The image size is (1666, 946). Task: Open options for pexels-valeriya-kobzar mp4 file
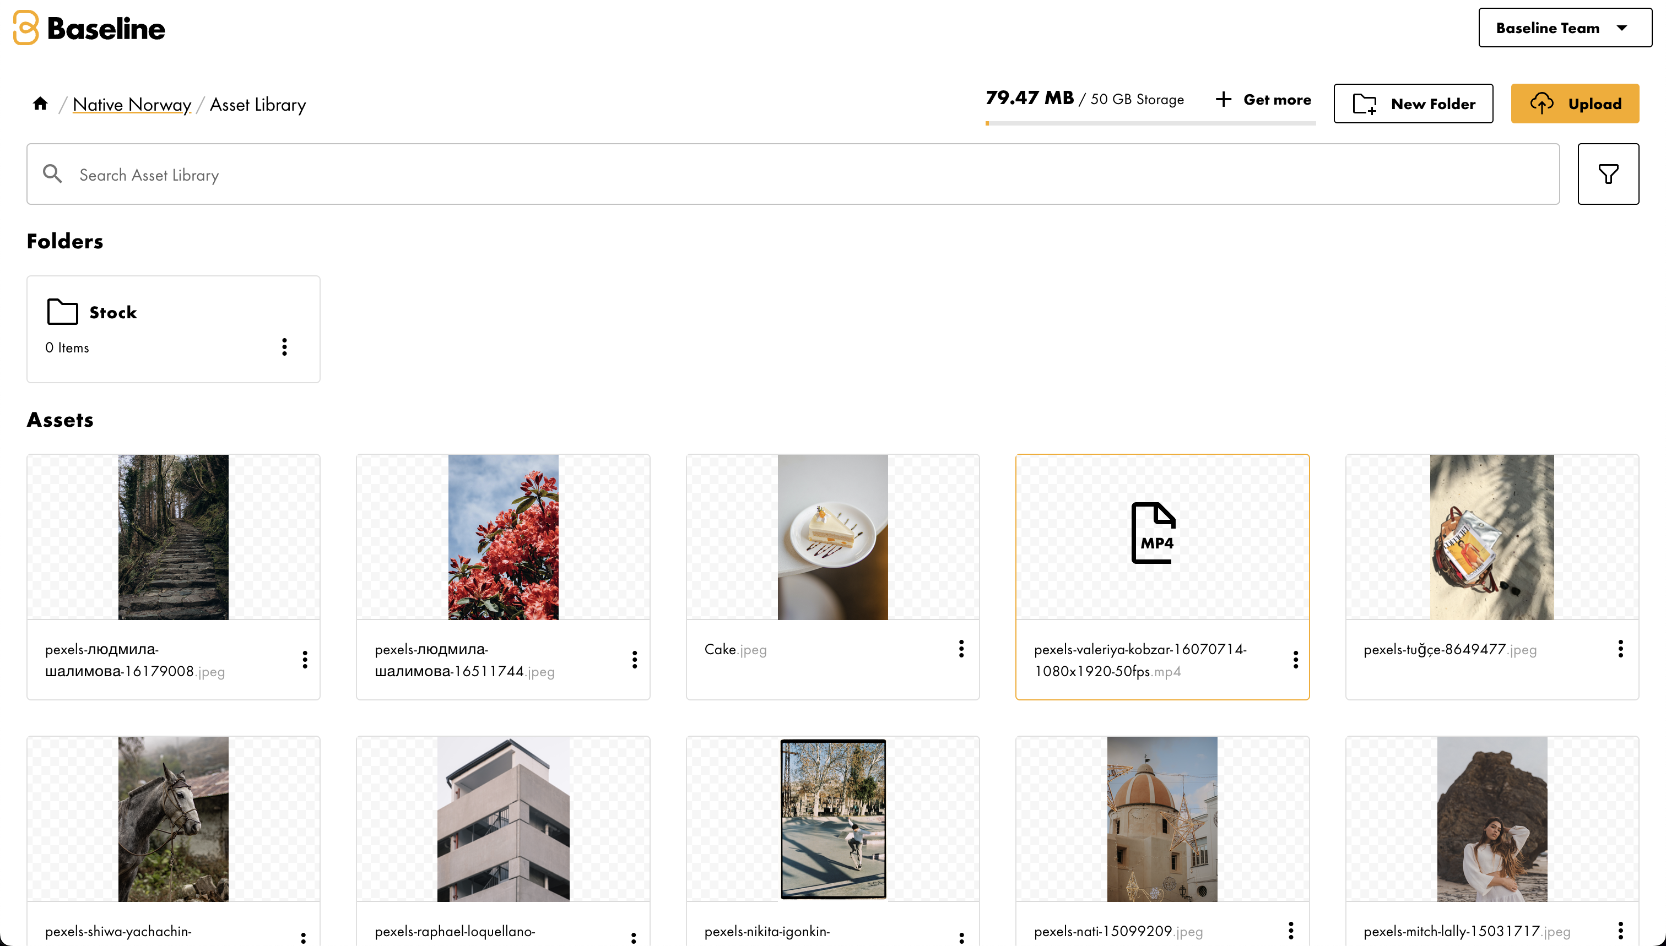pyautogui.click(x=1295, y=660)
